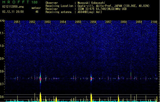
Task: Click the strong meteor echo before 2053
Action: click(x=40, y=79)
